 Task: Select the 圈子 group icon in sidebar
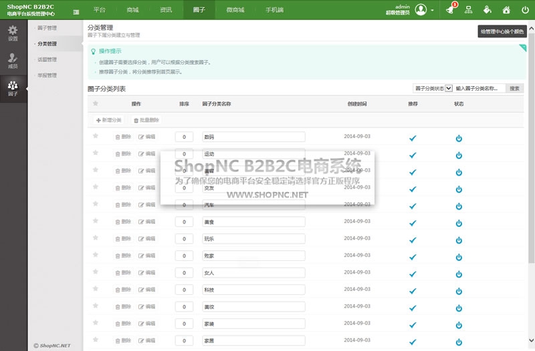tap(13, 89)
